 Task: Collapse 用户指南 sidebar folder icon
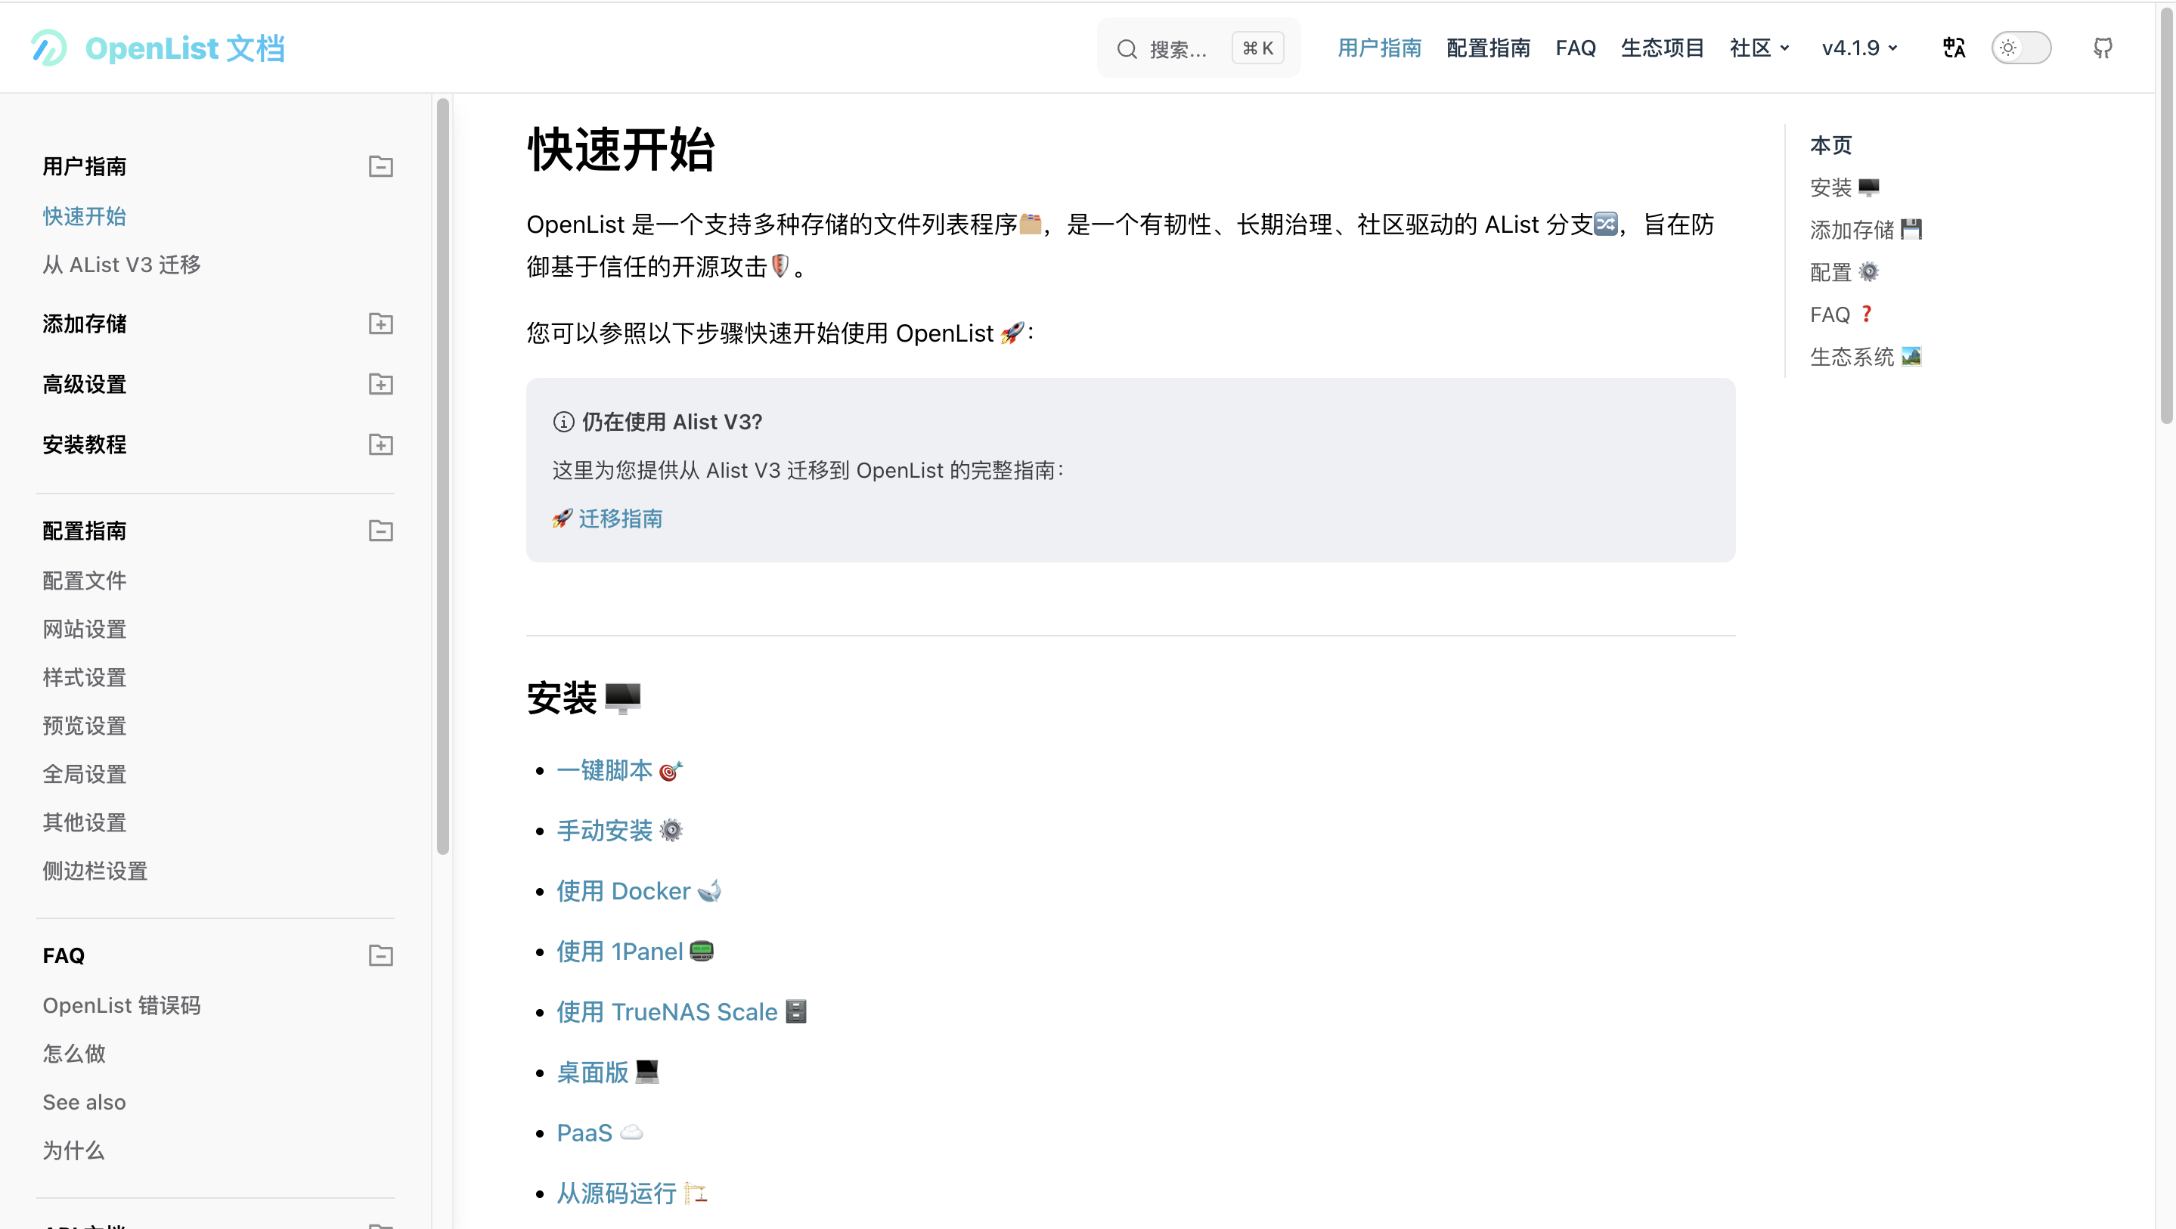pyautogui.click(x=381, y=166)
